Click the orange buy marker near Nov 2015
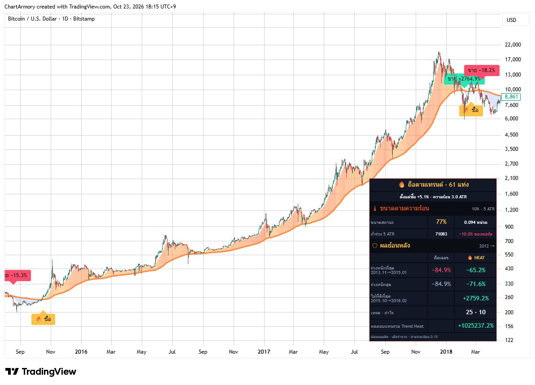The image size is (535, 385). (x=43, y=318)
